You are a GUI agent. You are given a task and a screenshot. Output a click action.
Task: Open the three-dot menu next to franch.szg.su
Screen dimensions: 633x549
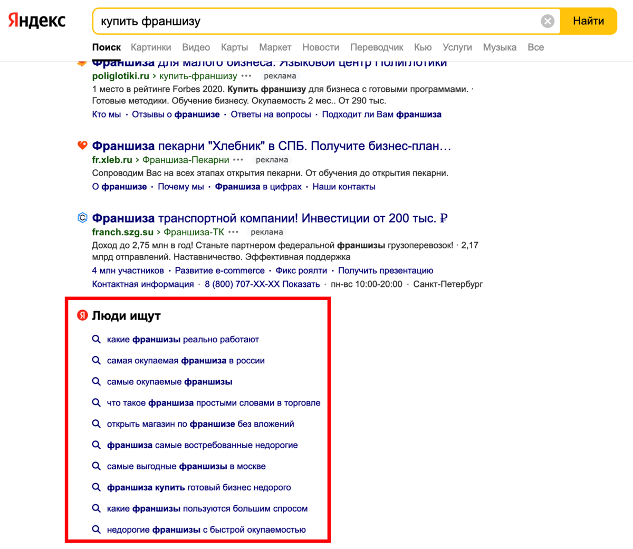tap(234, 232)
